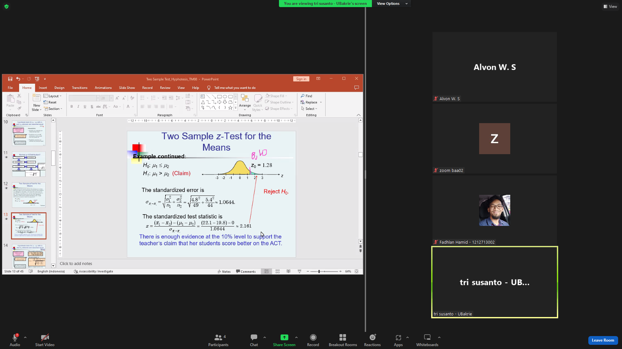Switch to the Transitions tab
This screenshot has width=622, height=349.
80,88
